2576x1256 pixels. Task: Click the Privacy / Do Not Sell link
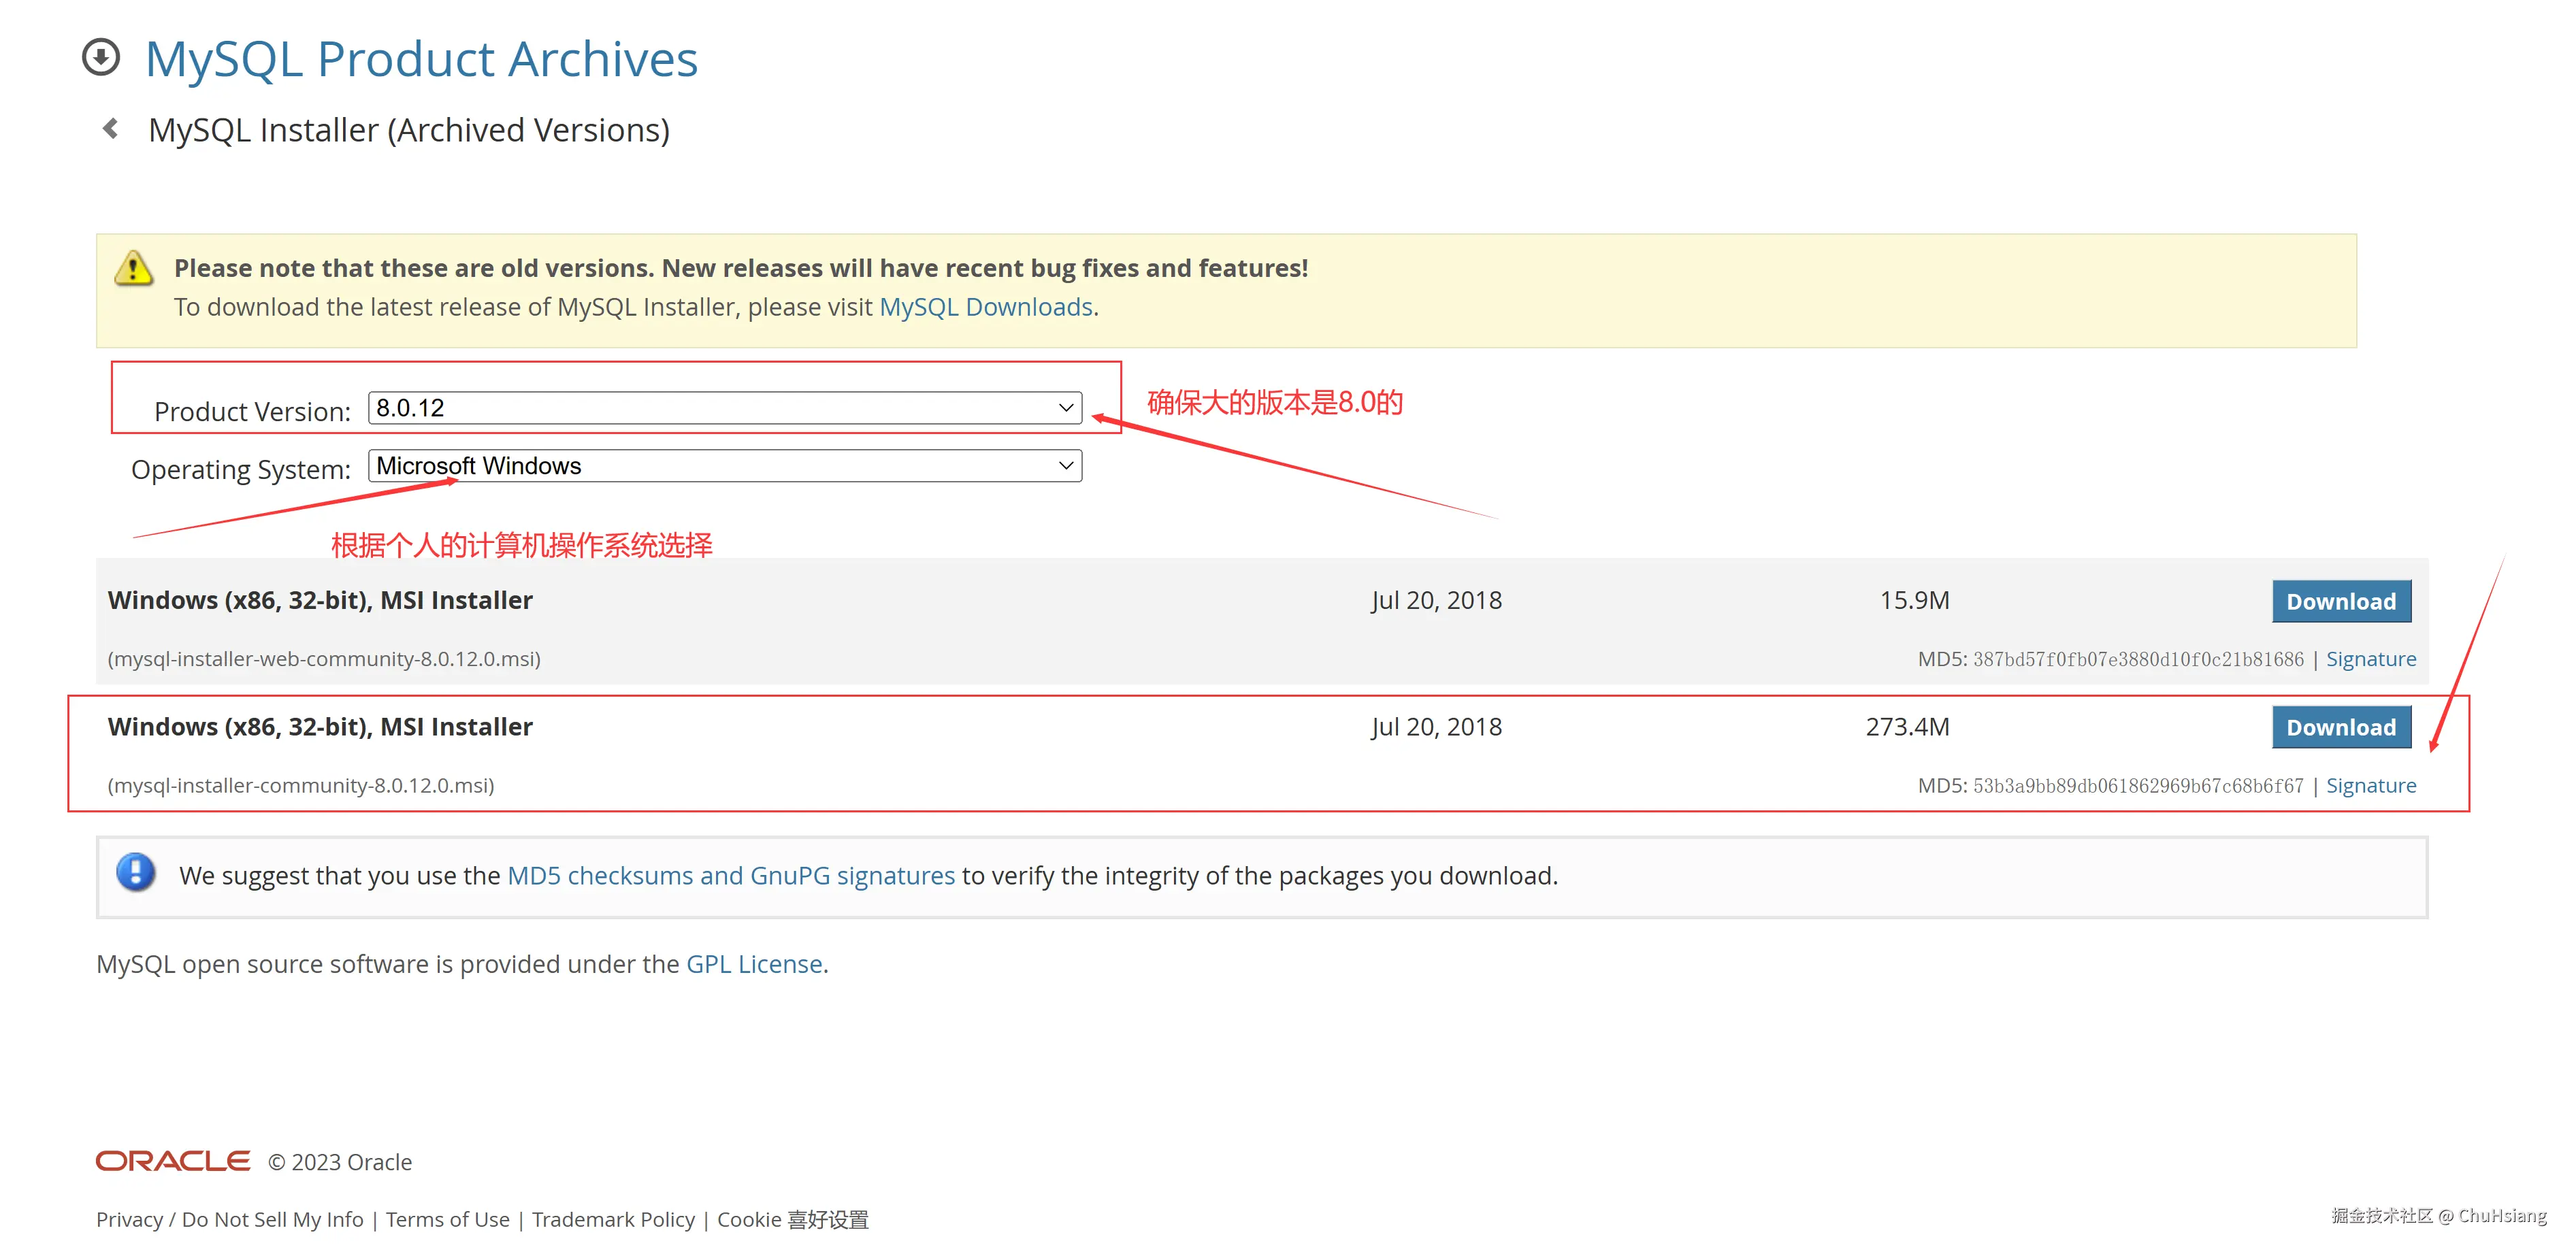coord(229,1219)
